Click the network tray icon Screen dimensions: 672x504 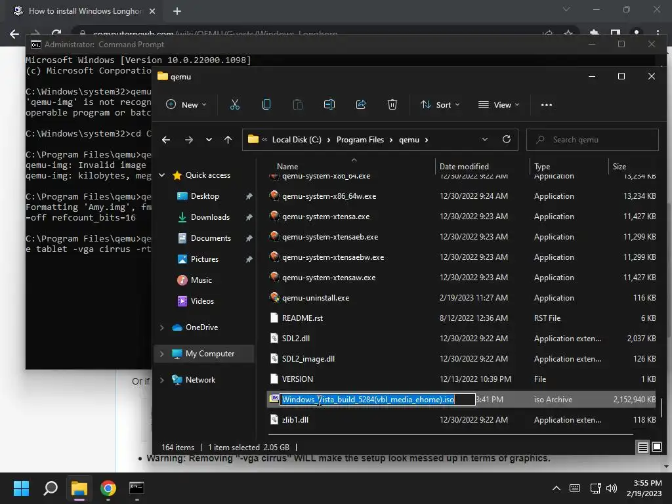tap(595, 488)
